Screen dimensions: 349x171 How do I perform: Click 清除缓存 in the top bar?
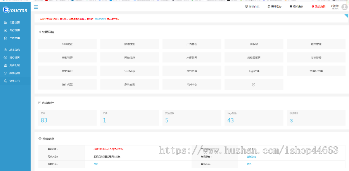(275, 7)
